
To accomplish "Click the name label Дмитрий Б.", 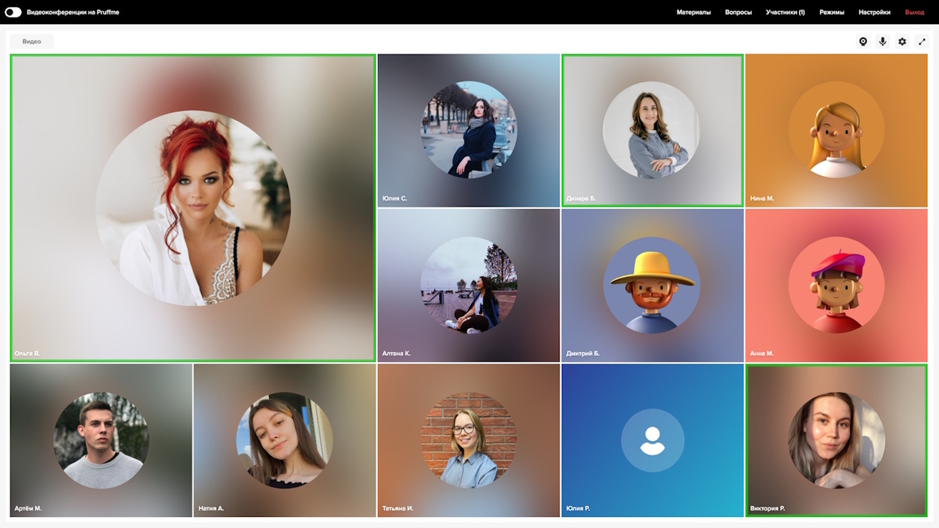I will tap(583, 354).
